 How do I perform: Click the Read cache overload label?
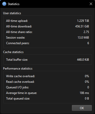pyautogui.click(x=20, y=82)
